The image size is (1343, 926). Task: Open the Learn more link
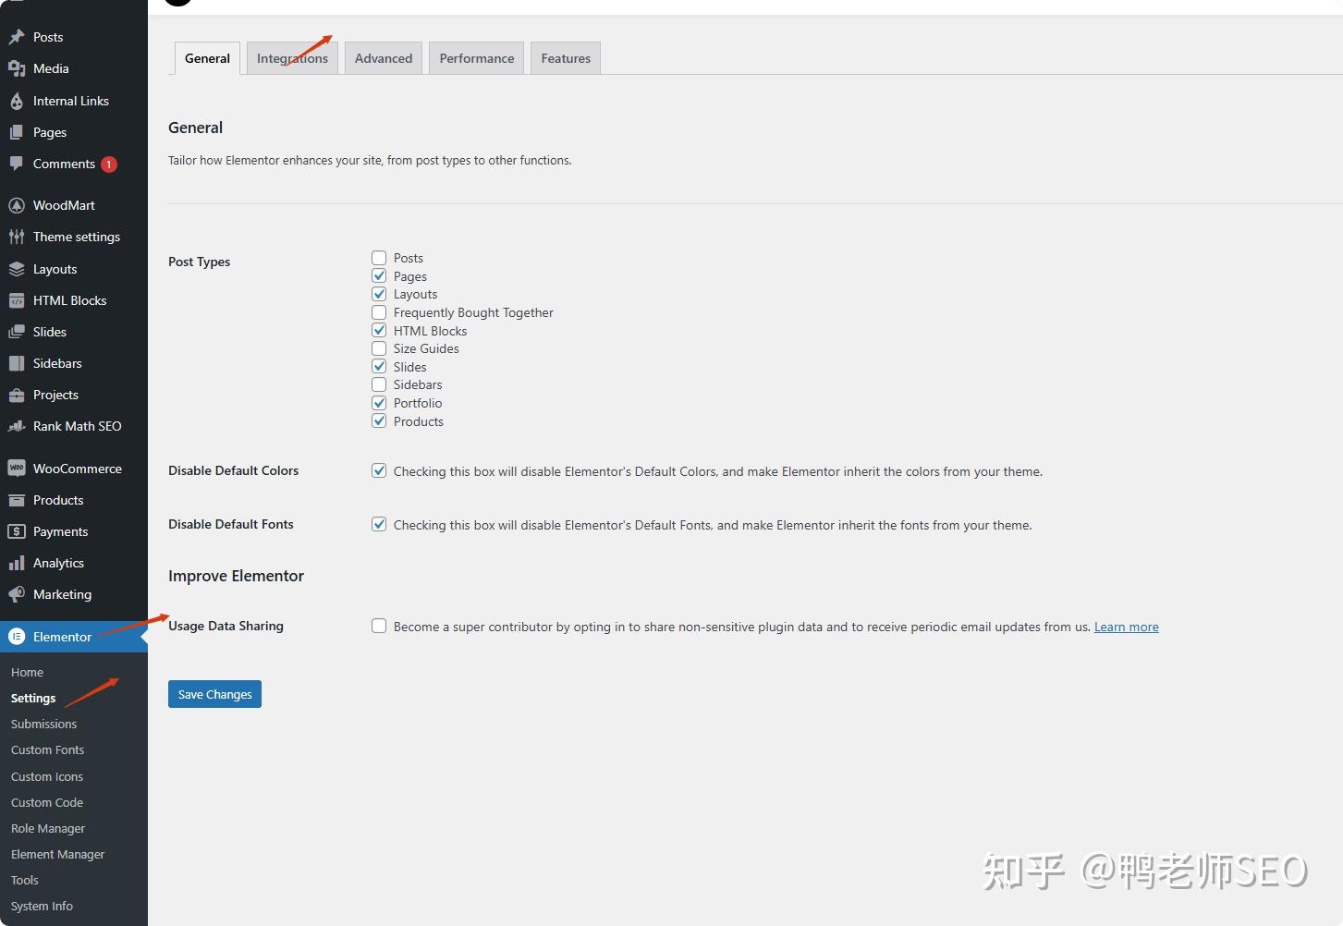coord(1126,627)
